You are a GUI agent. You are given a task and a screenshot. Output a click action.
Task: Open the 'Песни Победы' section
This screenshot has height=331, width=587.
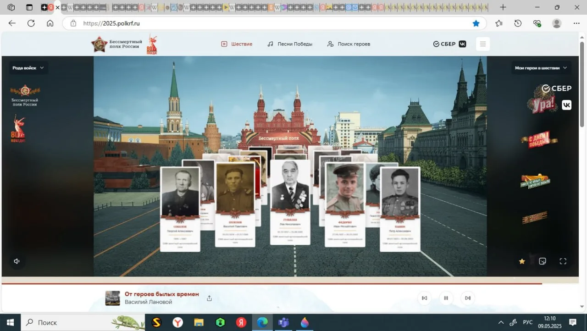(x=290, y=44)
